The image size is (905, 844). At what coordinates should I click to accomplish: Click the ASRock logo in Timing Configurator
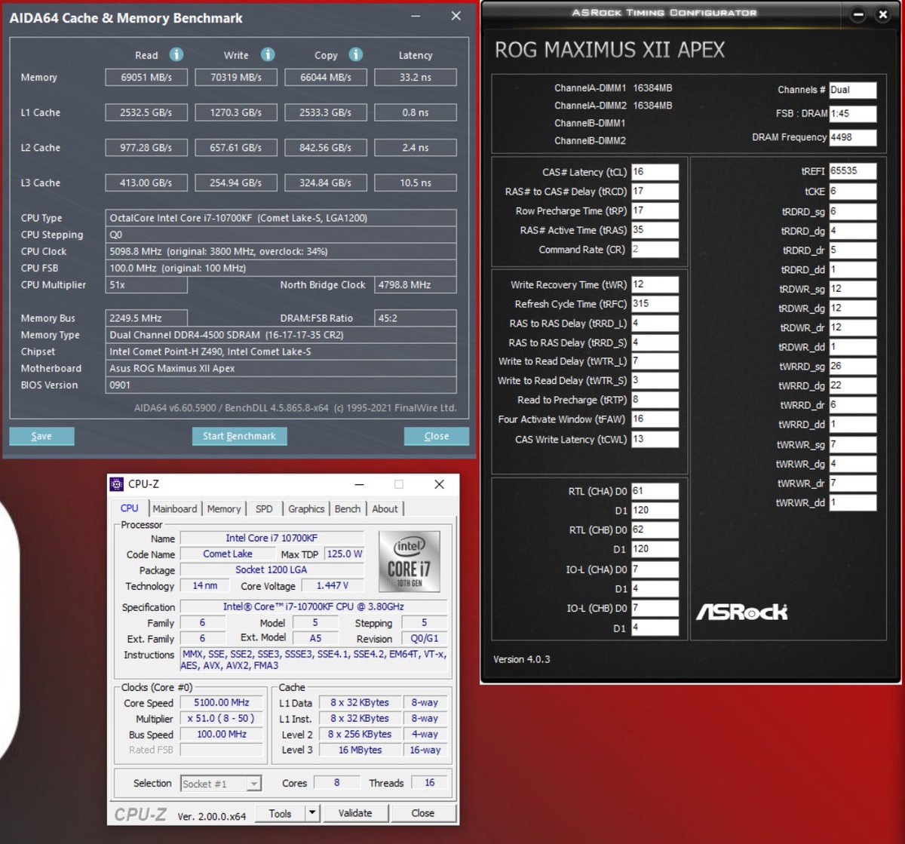(741, 612)
